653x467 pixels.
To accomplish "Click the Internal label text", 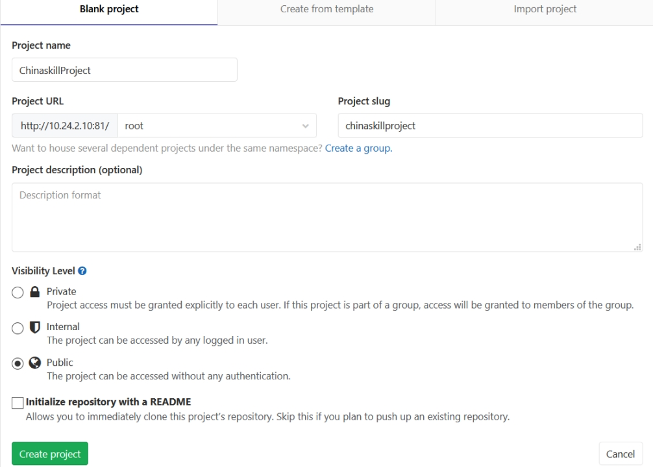I will coord(63,327).
